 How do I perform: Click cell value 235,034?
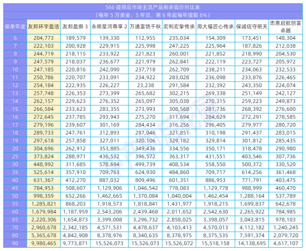(x=179, y=38)
